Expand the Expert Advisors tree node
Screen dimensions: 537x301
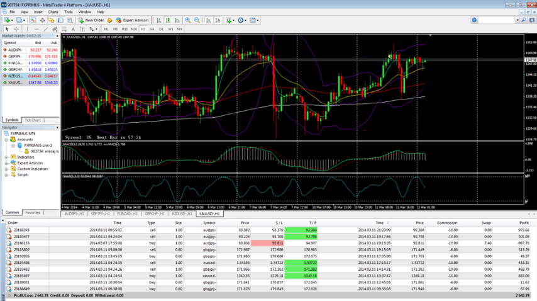click(6, 163)
